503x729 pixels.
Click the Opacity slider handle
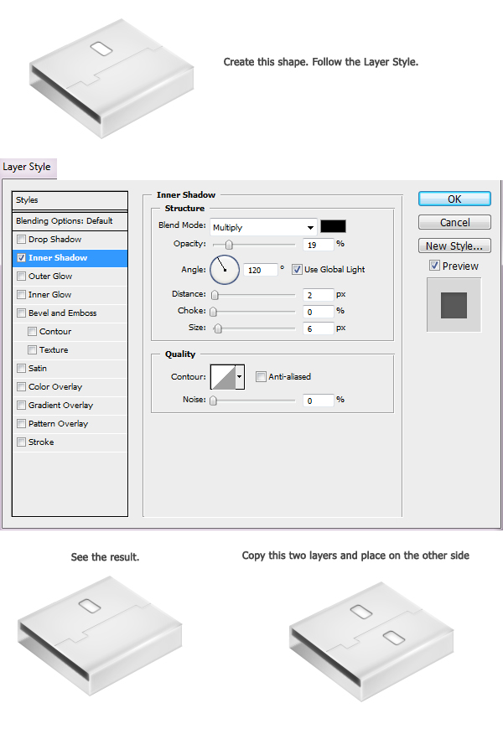[229, 245]
